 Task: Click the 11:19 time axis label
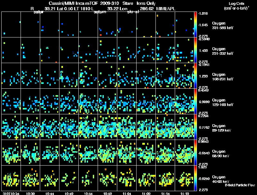point(185,194)
